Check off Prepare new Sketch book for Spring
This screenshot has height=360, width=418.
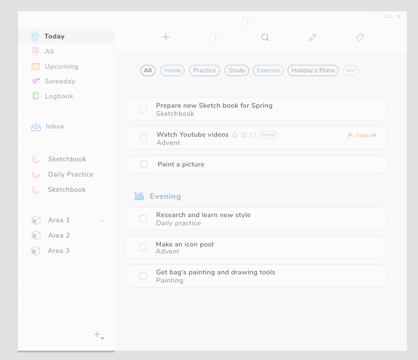tap(143, 109)
